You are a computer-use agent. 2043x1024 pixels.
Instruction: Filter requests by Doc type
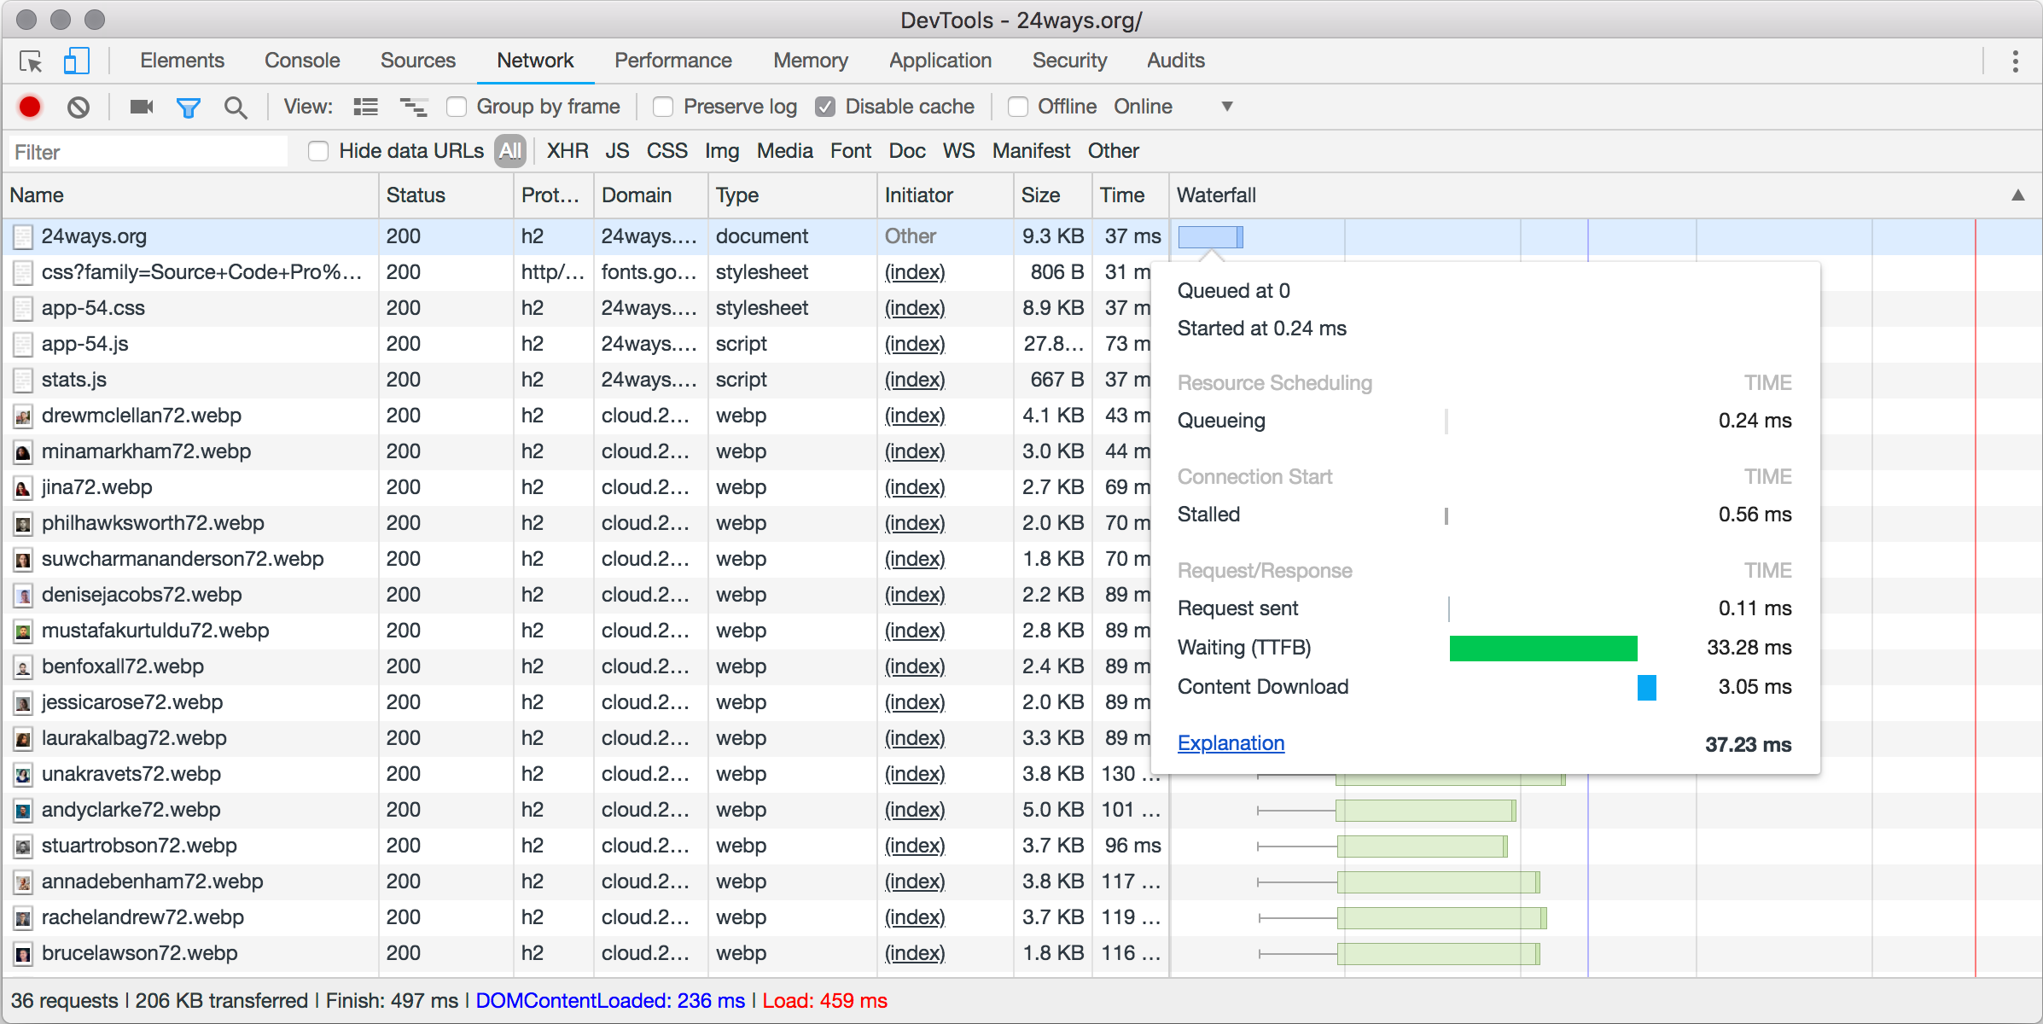point(907,151)
